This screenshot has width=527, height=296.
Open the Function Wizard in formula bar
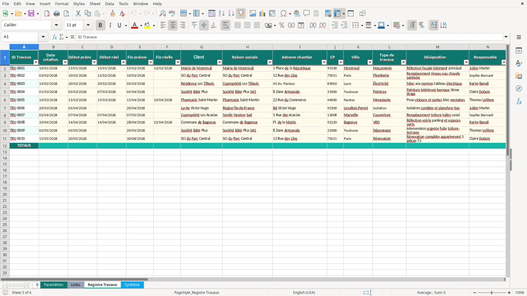click(x=54, y=37)
